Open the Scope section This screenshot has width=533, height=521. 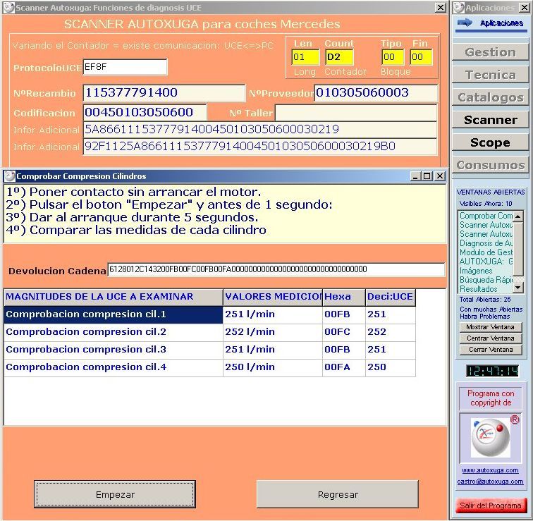(490, 142)
